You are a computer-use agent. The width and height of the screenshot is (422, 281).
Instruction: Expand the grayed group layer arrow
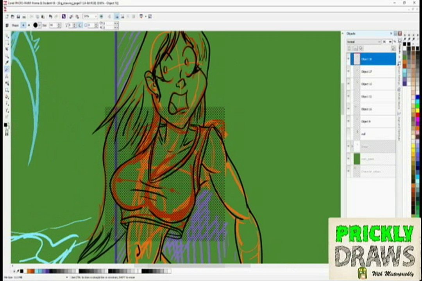pyautogui.click(x=352, y=147)
